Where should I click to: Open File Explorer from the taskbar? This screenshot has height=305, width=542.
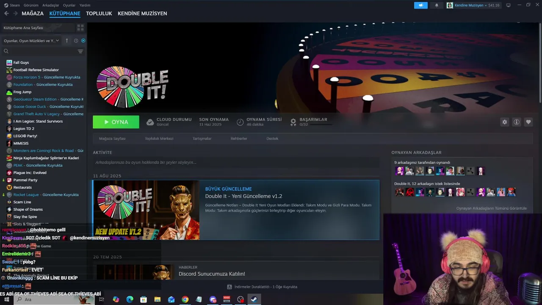tap(158, 299)
